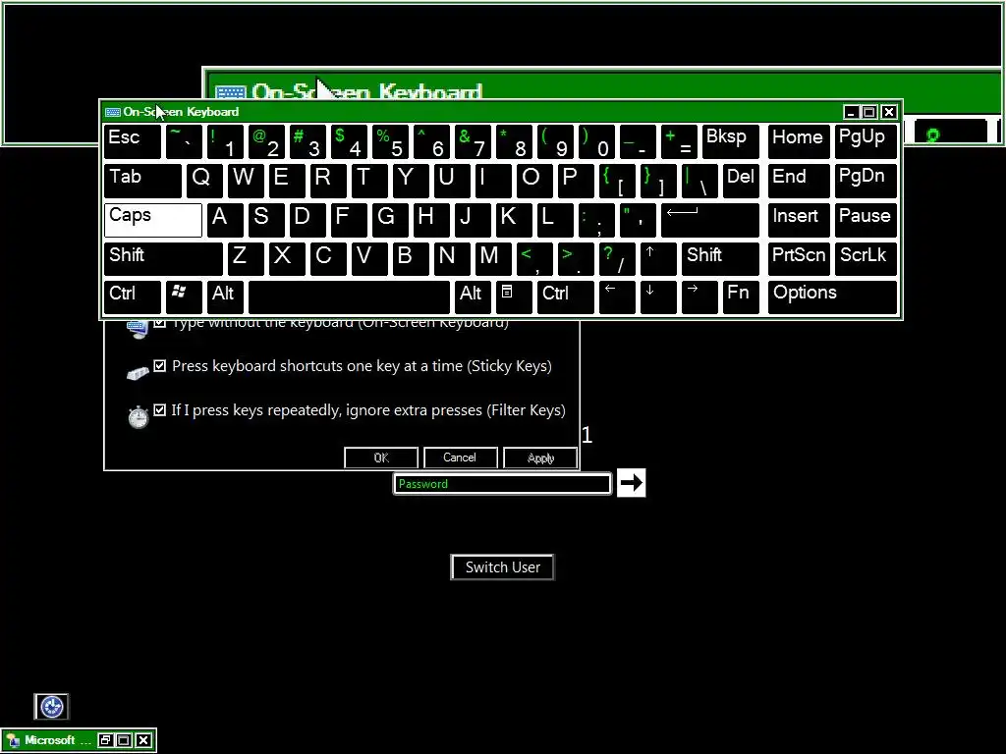Screen dimensions: 1006x754
Task: Click OK in the accessibility dialog
Action: (x=381, y=458)
